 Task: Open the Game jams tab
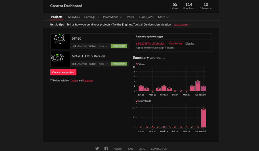point(146,17)
